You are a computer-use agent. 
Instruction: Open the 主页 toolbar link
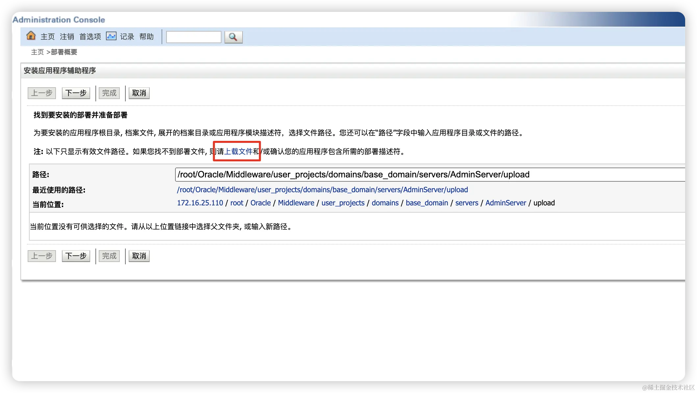[47, 37]
